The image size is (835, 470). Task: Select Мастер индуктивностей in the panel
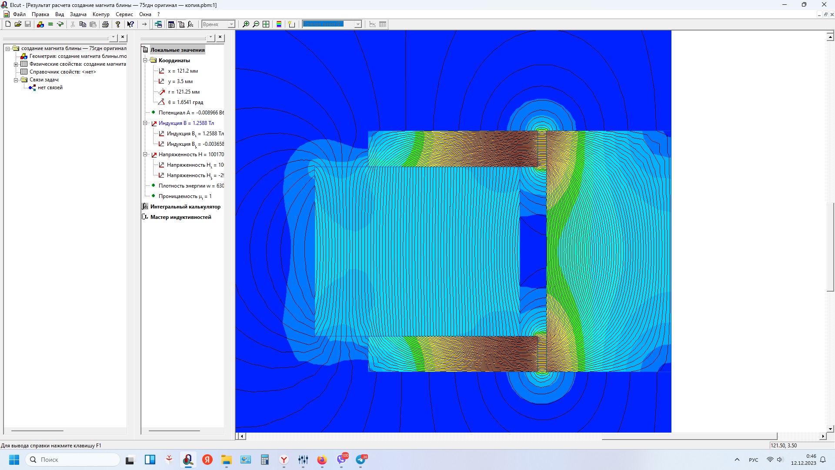click(x=180, y=217)
